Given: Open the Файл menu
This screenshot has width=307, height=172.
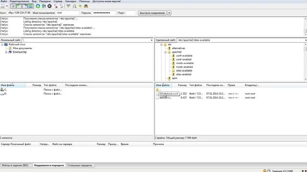Looking at the screenshot, I should 4,1.
